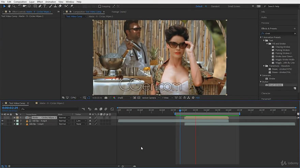Image resolution: width=300 pixels, height=168 pixels.
Task: Toggle mask and shape path visibility
Action: tap(89, 98)
